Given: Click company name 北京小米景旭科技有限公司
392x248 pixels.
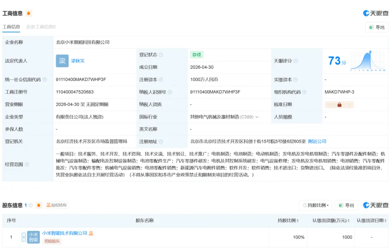Looking at the screenshot, I should (x=83, y=42).
